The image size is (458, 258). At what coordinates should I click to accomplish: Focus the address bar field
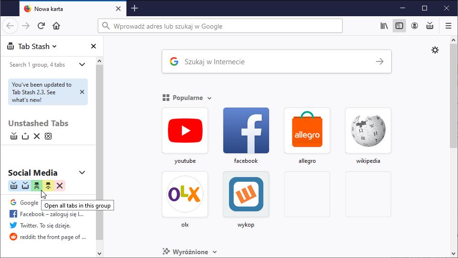pyautogui.click(x=220, y=26)
